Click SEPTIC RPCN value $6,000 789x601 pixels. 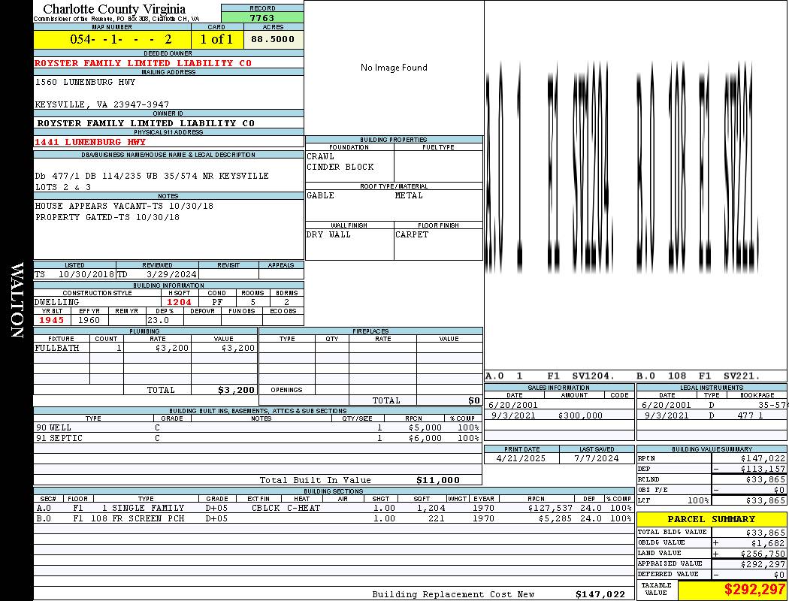click(x=425, y=439)
